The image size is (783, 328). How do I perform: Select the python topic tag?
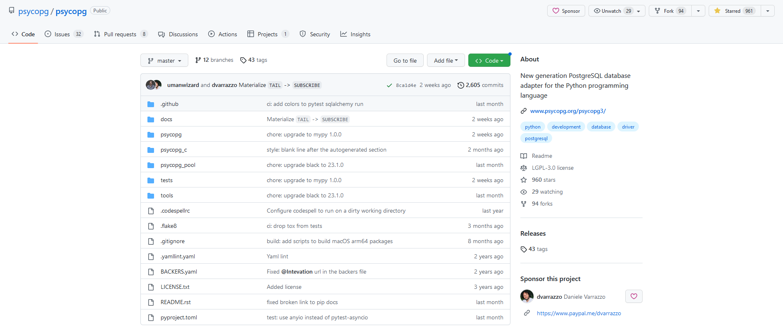pos(533,127)
